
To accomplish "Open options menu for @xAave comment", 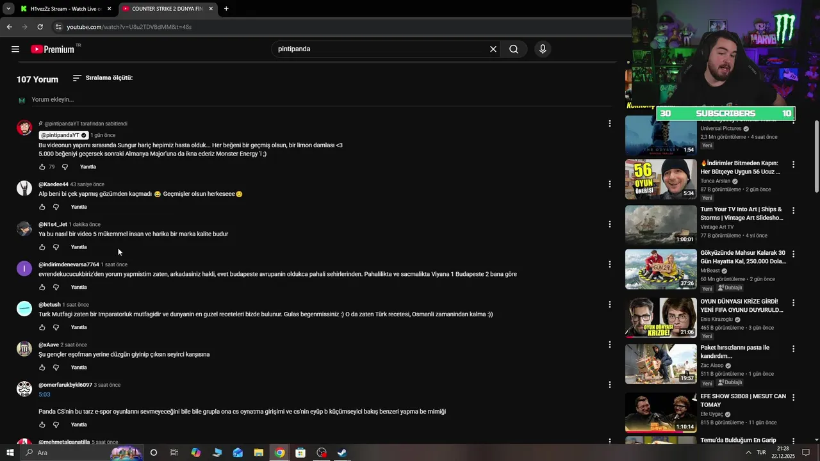I will tap(609, 344).
